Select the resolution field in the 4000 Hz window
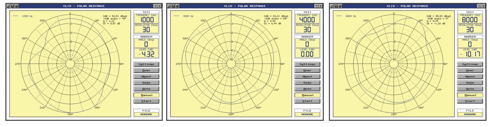The height and width of the screenshot is (127, 490). point(307,29)
